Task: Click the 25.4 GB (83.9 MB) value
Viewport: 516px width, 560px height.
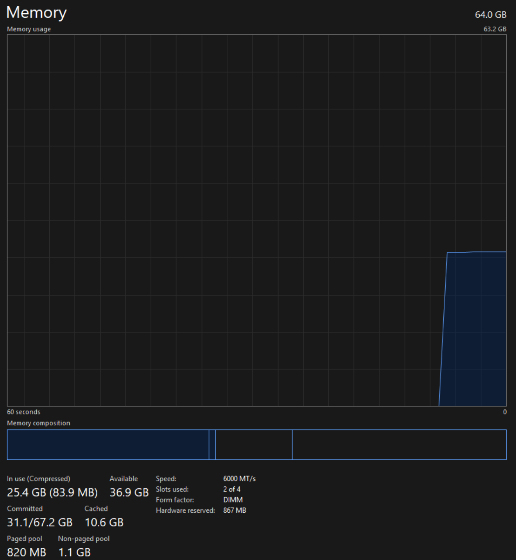Action: point(52,492)
